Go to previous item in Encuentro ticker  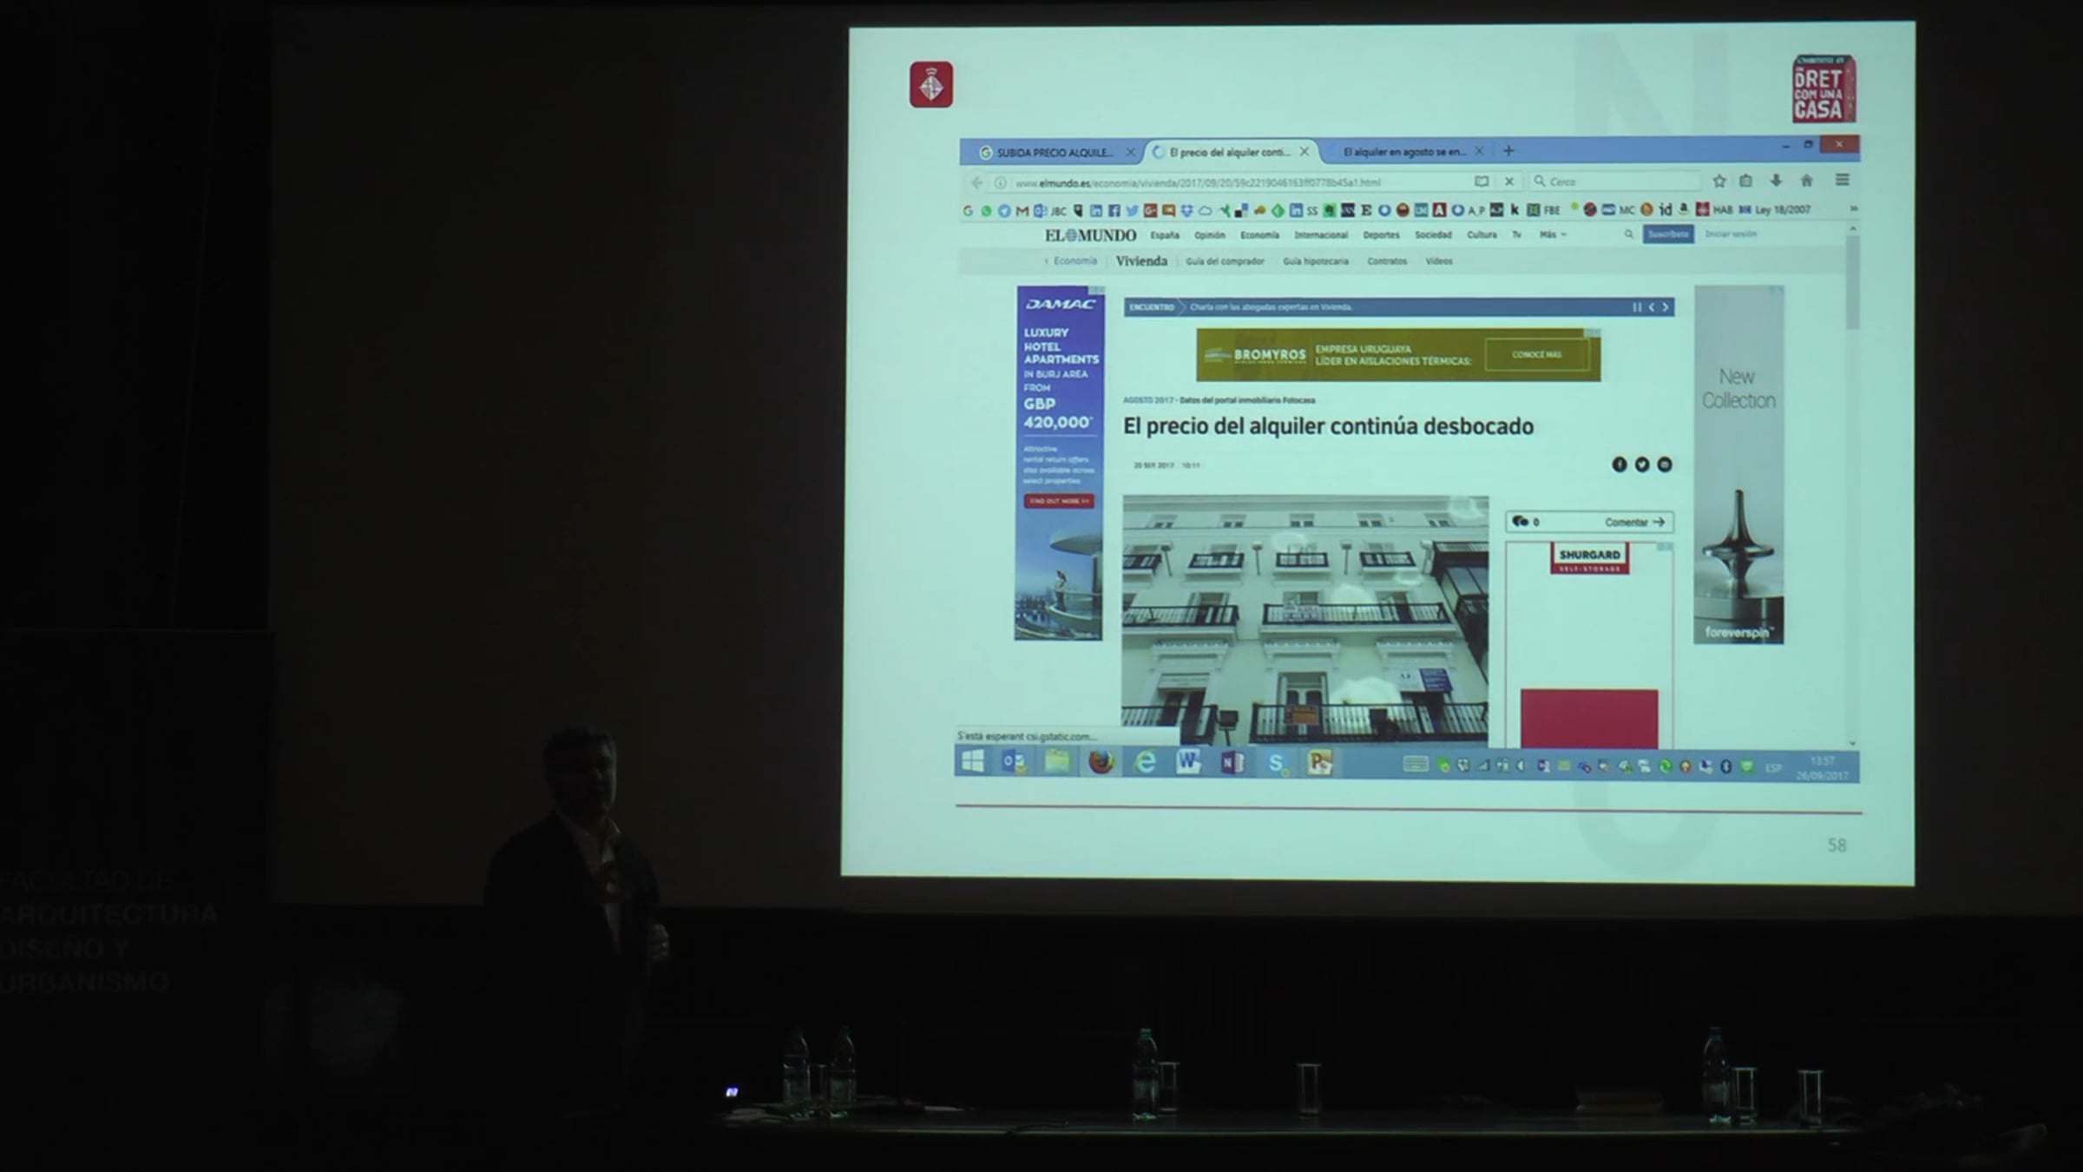pyautogui.click(x=1651, y=307)
